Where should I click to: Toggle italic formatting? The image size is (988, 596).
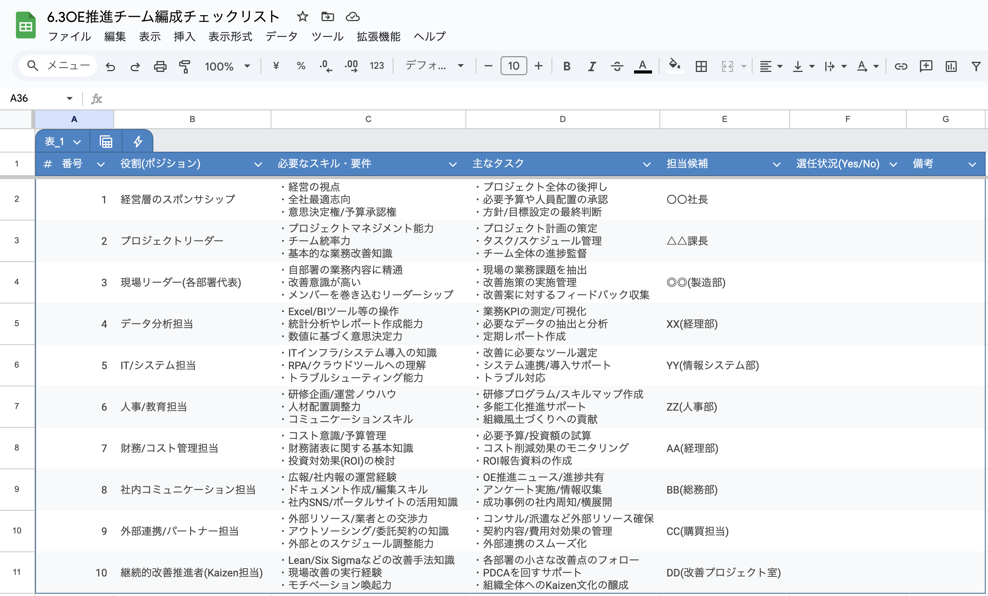click(592, 66)
